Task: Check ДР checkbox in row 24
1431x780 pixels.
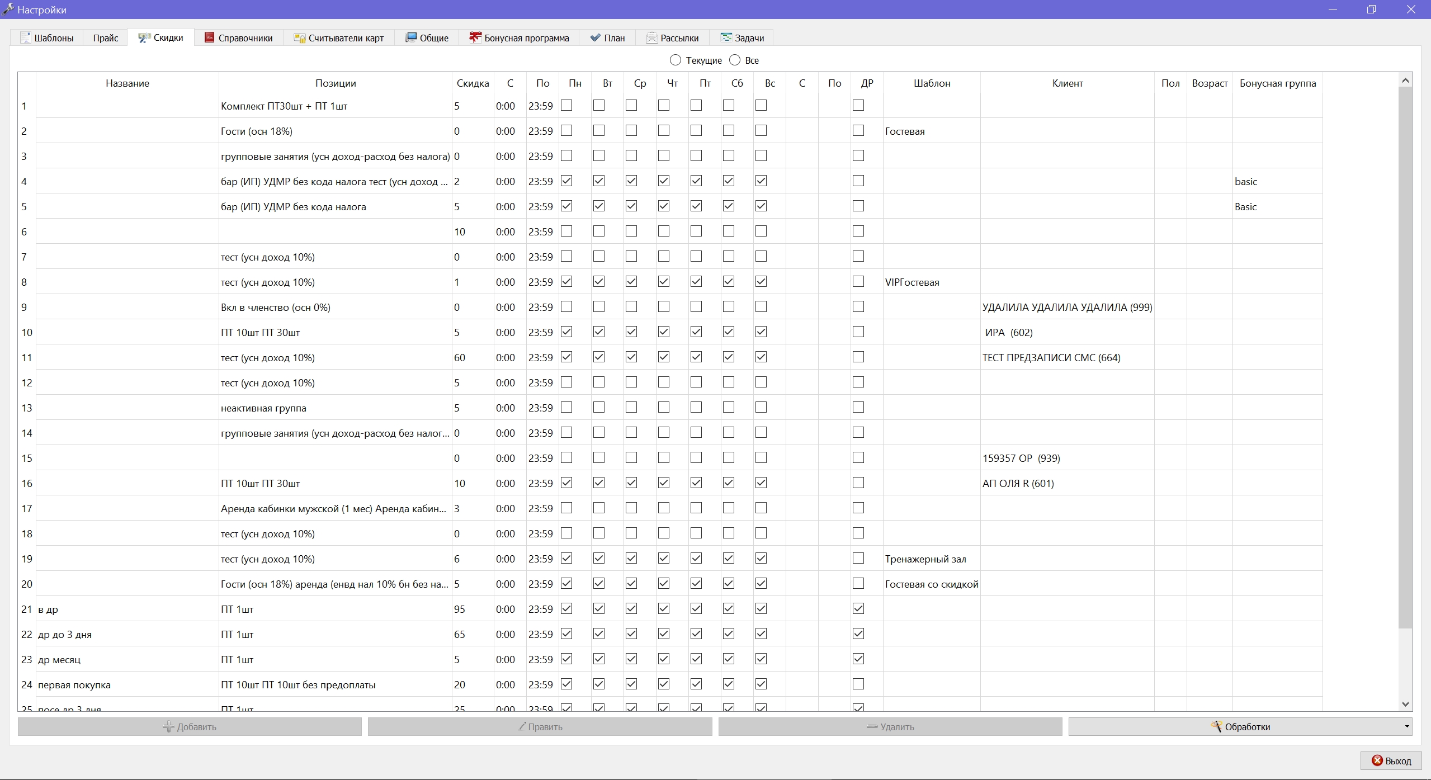Action: tap(858, 684)
